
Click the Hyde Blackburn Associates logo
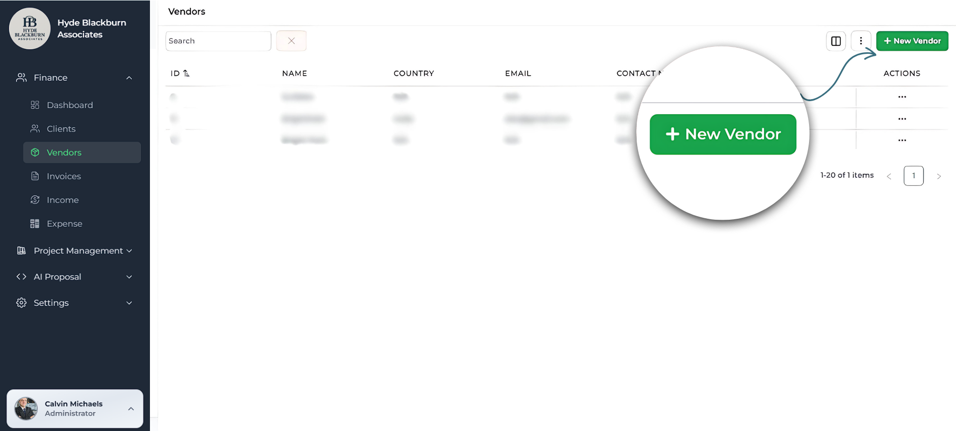(x=30, y=28)
